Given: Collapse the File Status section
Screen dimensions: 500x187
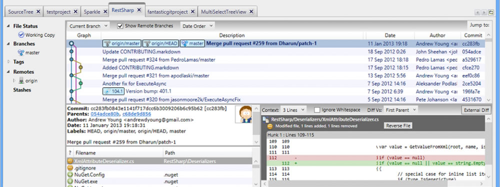Looking at the screenshot, I should click(8, 26).
